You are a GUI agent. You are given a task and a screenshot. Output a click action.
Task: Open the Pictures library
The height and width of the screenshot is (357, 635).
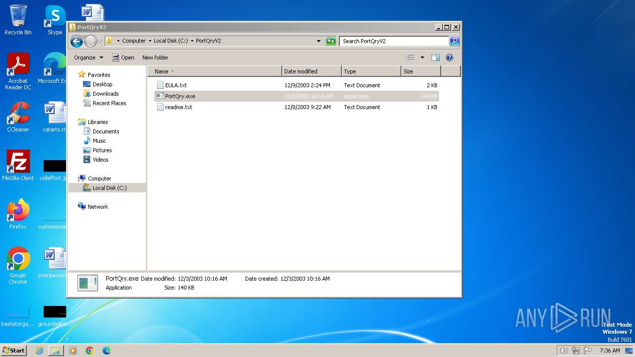102,150
